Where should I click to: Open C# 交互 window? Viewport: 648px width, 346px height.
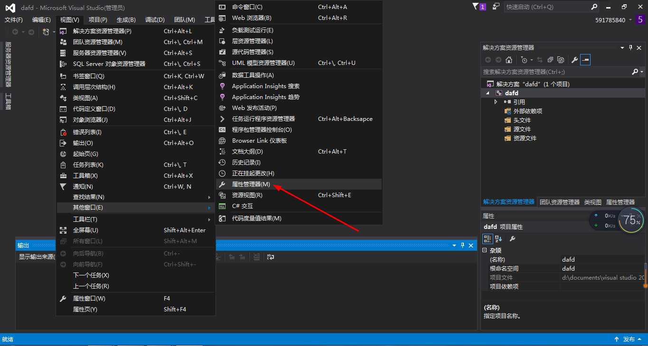299,206
